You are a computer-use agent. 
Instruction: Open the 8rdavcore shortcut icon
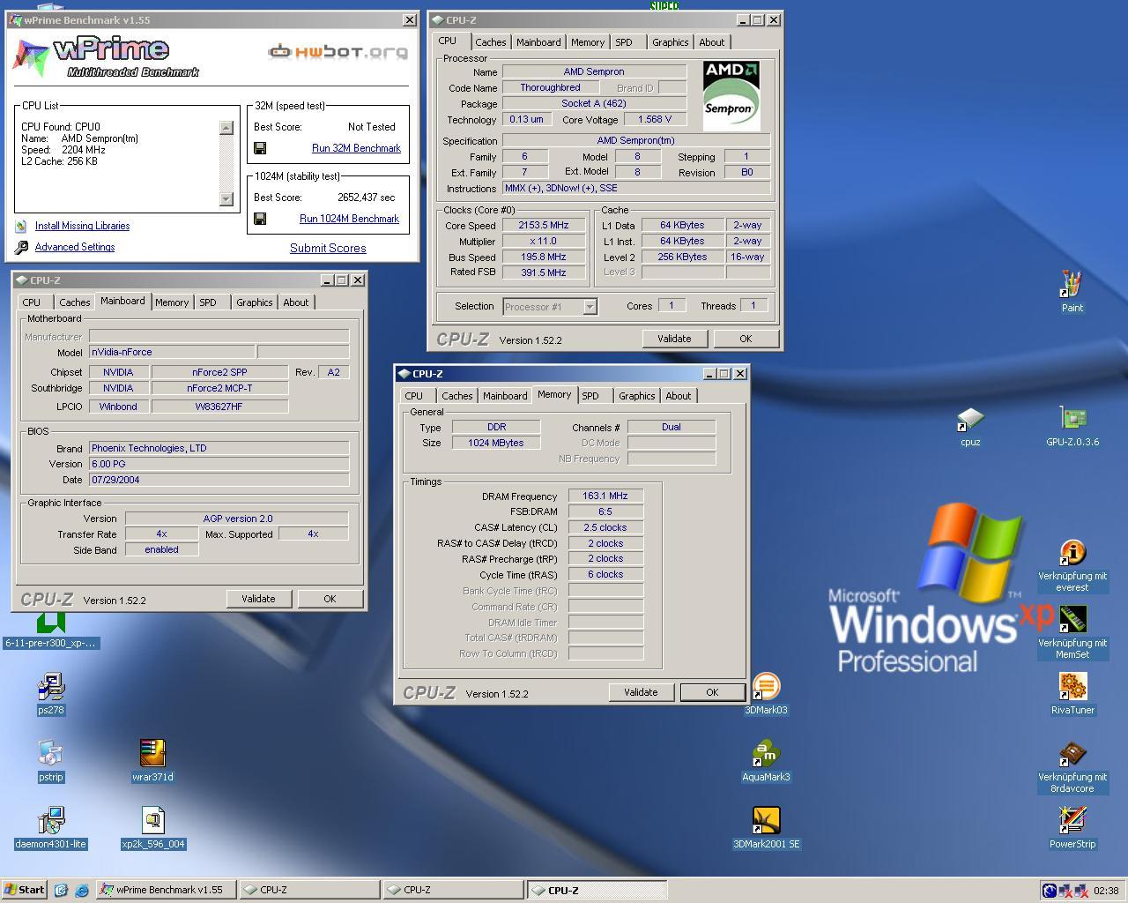click(1072, 755)
